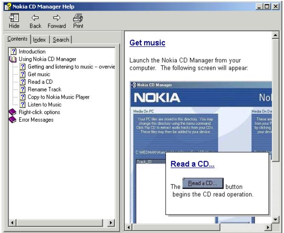This screenshot has width=284, height=233.
Task: Open the Rename Track topic
Action: tap(45, 89)
